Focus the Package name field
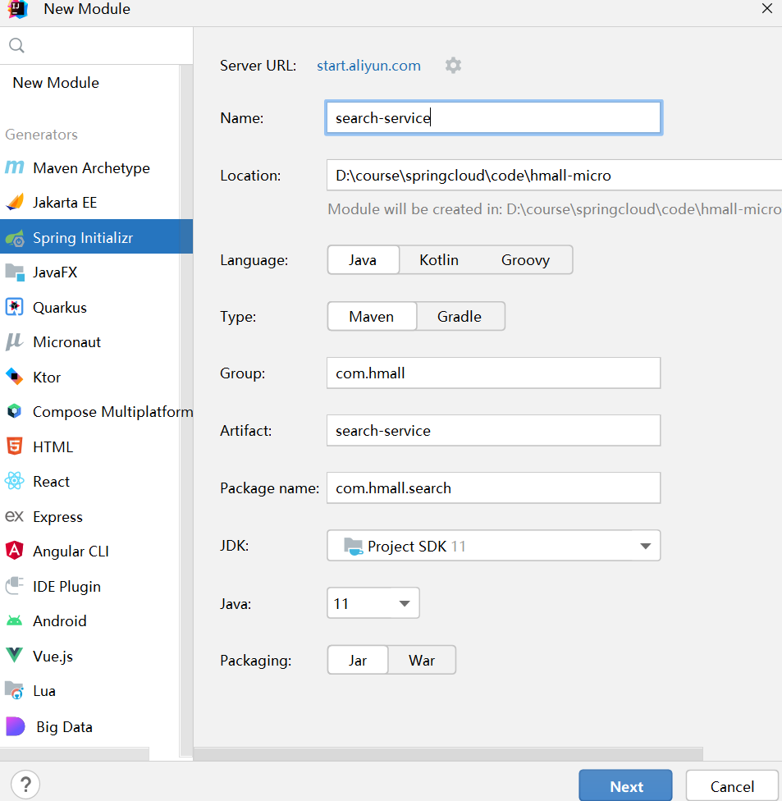Screen dimensions: 782x801 (x=493, y=487)
